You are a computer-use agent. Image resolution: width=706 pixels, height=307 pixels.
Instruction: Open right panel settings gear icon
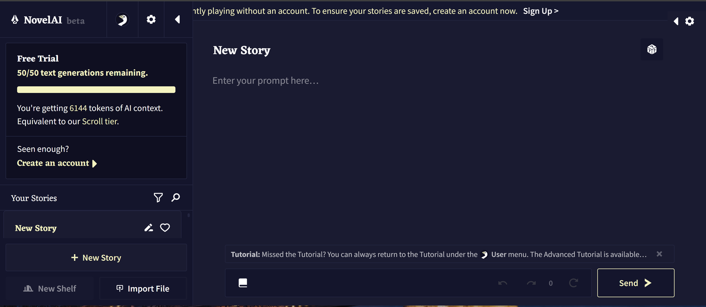(689, 21)
